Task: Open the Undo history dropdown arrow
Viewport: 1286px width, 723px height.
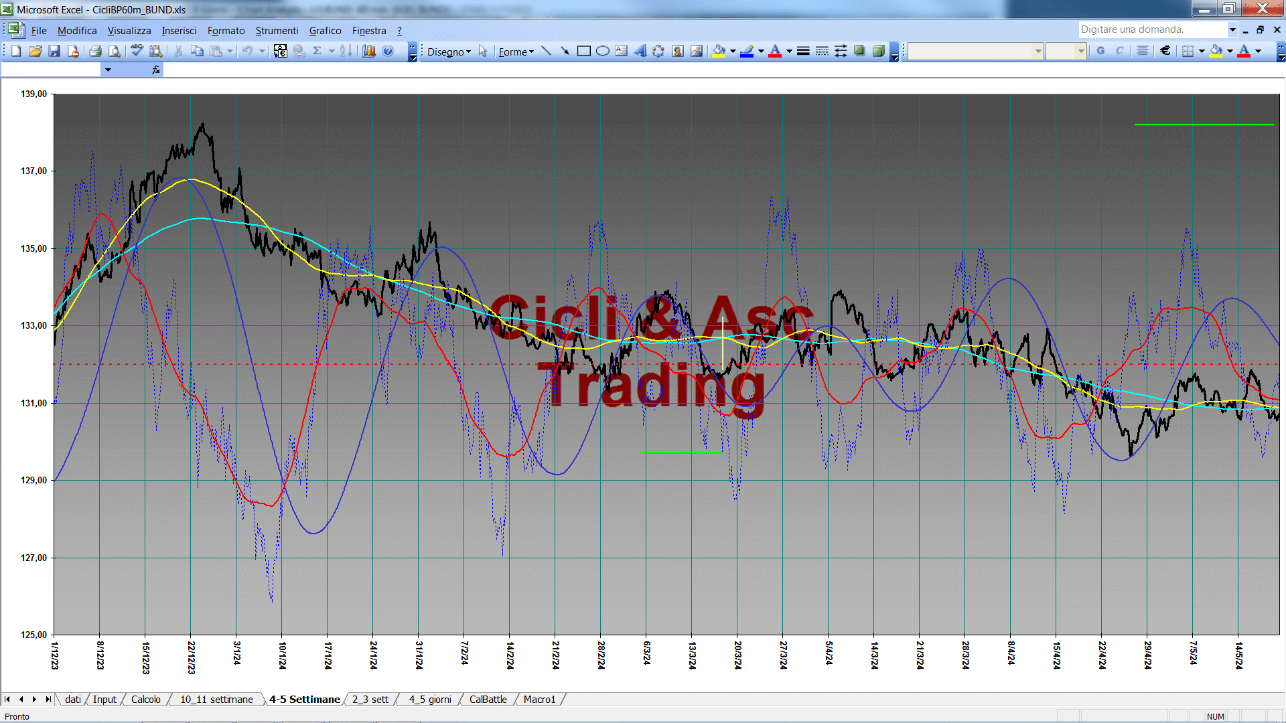Action: tap(262, 51)
